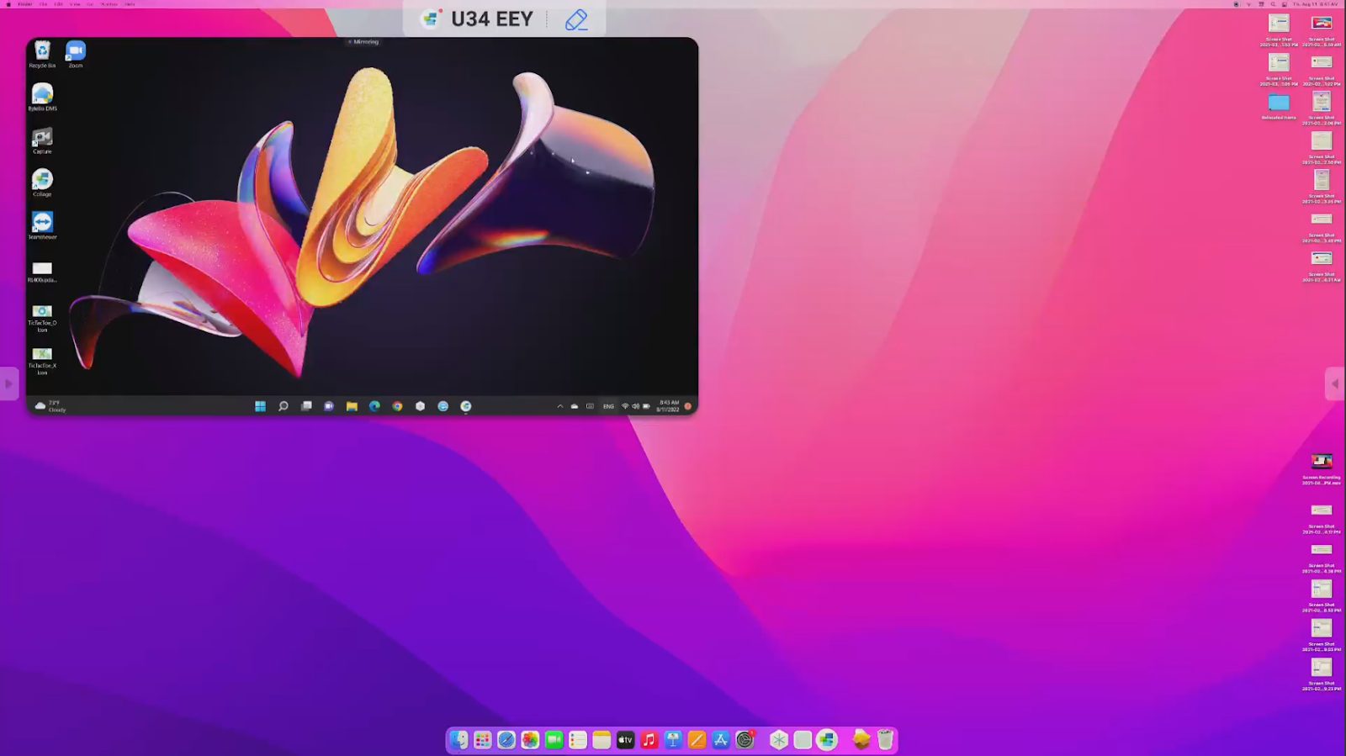
Task: Open the App Store from the Dock
Action: [x=721, y=740]
